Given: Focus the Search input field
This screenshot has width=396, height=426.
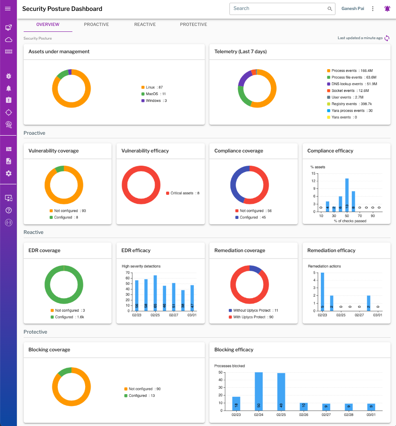Looking at the screenshot, I should click(x=278, y=9).
